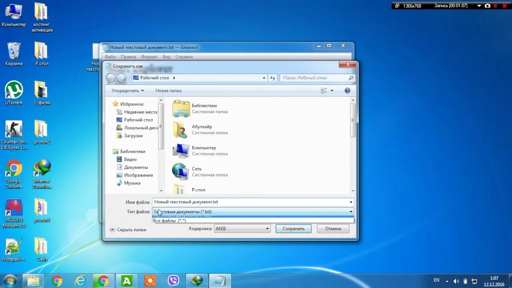Open the change view dropdown arrow
The height and width of the screenshot is (288, 512).
pos(332,91)
